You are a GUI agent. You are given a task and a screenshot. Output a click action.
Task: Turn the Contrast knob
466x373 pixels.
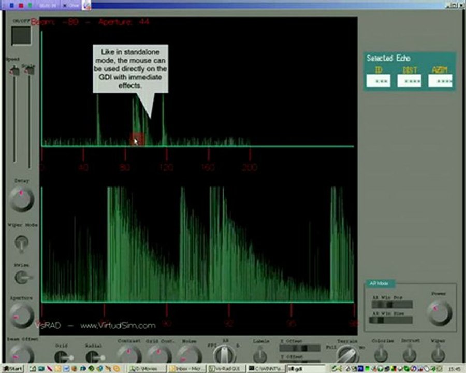click(x=129, y=354)
